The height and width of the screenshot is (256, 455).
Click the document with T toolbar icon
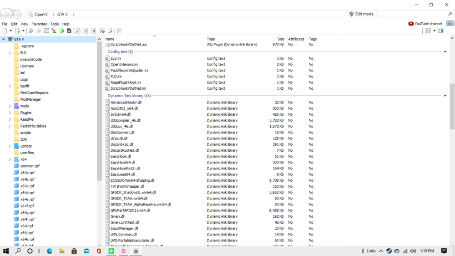point(93,31)
